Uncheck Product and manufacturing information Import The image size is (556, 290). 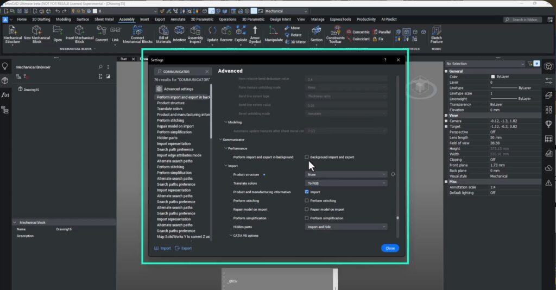point(307,192)
